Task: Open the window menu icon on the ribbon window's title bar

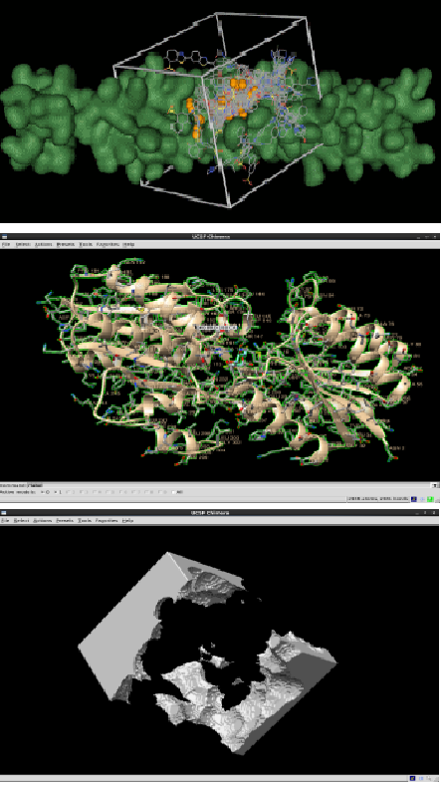Action: tap(4, 236)
